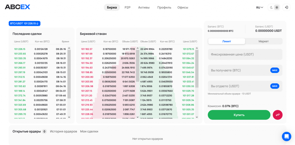Viewport: 295px width, 145px height.
Task: Click the Фиксированная цена (USDT) input
Action: click(x=245, y=54)
